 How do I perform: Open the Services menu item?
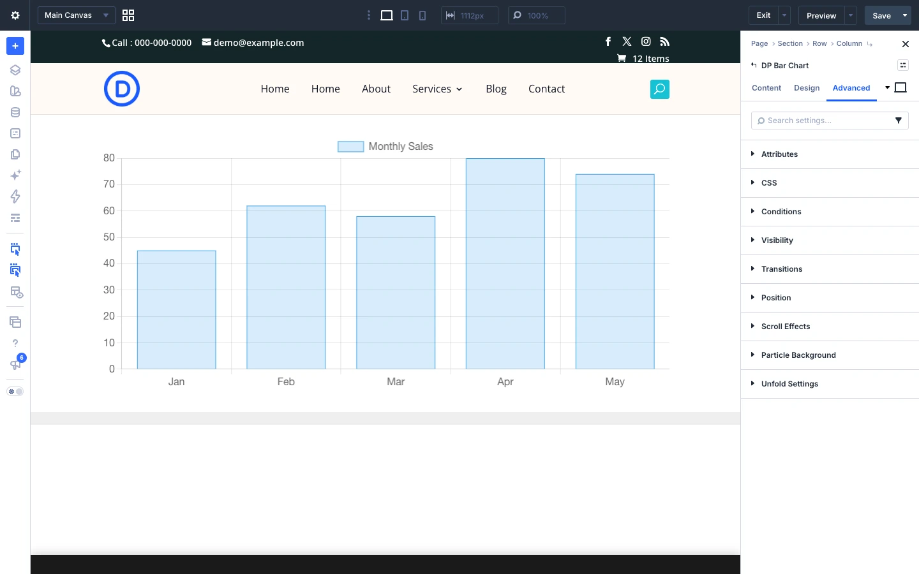point(437,89)
